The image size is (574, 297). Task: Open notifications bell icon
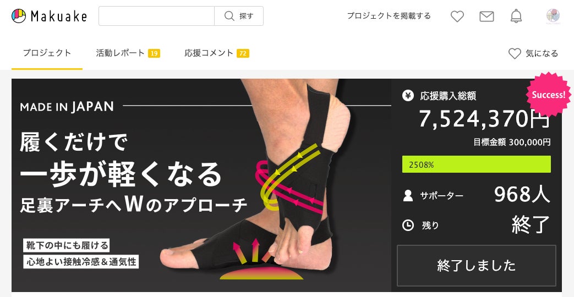pyautogui.click(x=516, y=16)
